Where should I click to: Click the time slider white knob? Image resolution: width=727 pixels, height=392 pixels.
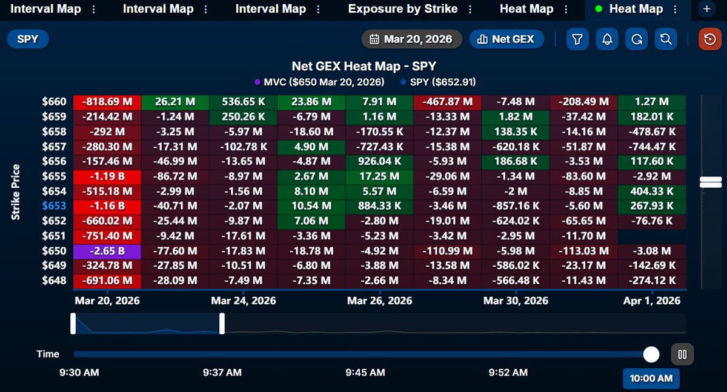pyautogui.click(x=651, y=354)
